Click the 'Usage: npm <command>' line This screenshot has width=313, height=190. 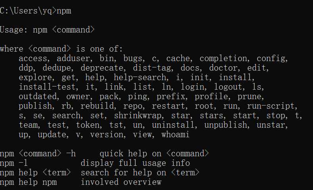coord(47,30)
